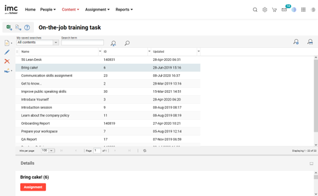318x196 pixels.
Task: Click the pencil edit icon in sidebar
Action: click(7, 52)
